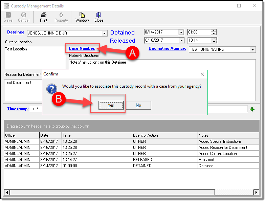
Task: Increase the Detained time with spinner
Action: coord(214,31)
